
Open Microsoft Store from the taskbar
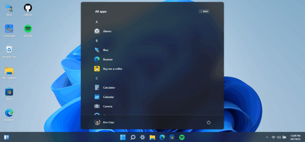[x=172, y=137]
